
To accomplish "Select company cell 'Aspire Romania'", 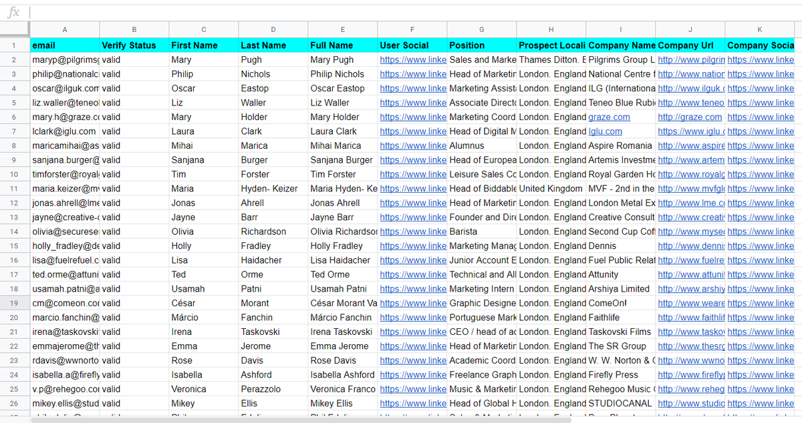I will (x=621, y=146).
